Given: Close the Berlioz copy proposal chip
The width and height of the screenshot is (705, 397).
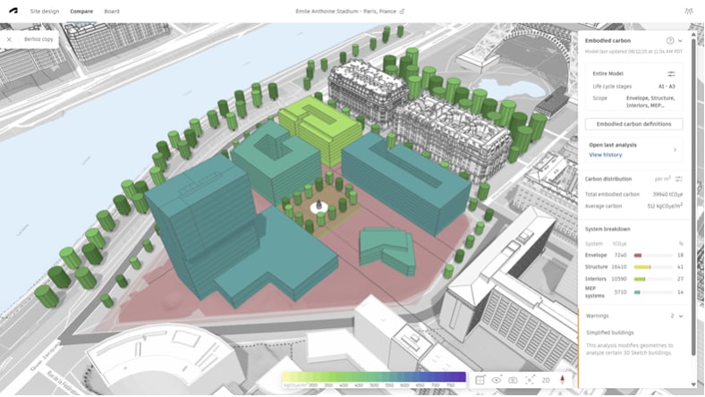Looking at the screenshot, I should pyautogui.click(x=9, y=39).
